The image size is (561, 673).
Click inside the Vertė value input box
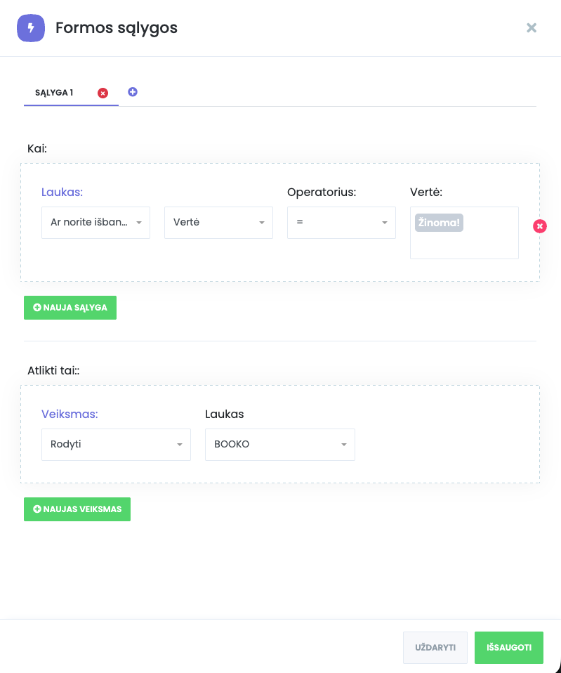464,244
